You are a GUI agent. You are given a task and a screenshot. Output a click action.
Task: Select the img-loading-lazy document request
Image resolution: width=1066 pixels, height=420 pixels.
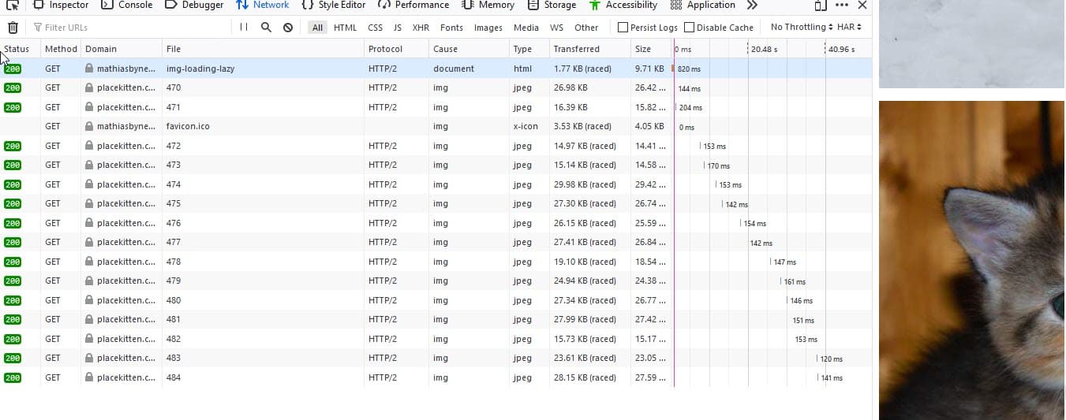pos(200,69)
